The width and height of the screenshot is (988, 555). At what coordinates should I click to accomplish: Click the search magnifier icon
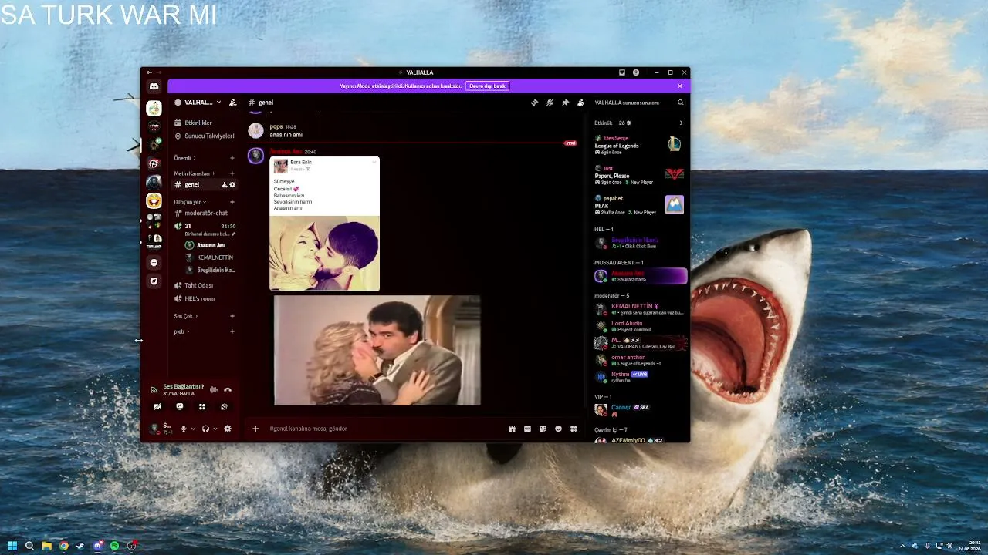[x=680, y=103]
